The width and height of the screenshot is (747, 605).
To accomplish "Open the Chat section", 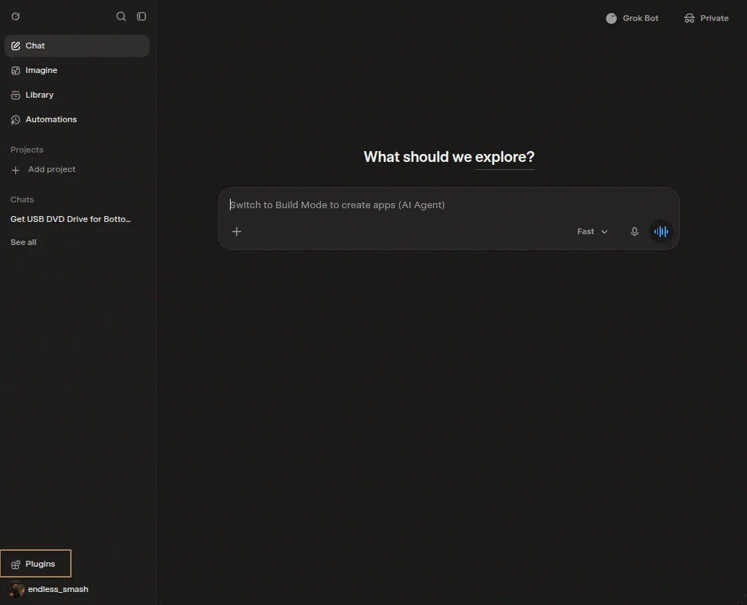I will pyautogui.click(x=77, y=46).
